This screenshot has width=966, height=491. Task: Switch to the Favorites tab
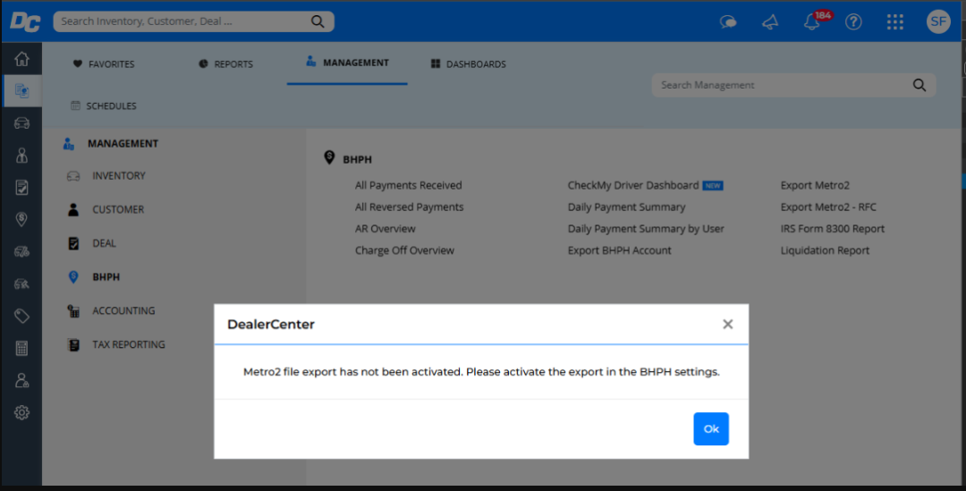(104, 64)
